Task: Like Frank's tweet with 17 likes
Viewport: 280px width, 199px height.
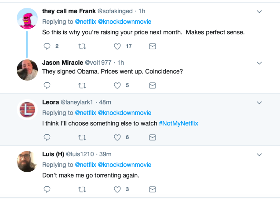Action: click(x=117, y=46)
